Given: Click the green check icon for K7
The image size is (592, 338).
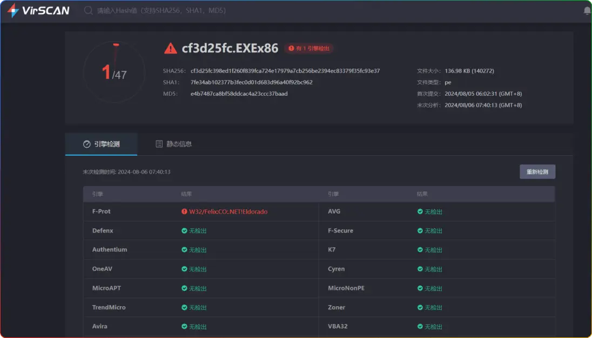Looking at the screenshot, I should pyautogui.click(x=420, y=250).
